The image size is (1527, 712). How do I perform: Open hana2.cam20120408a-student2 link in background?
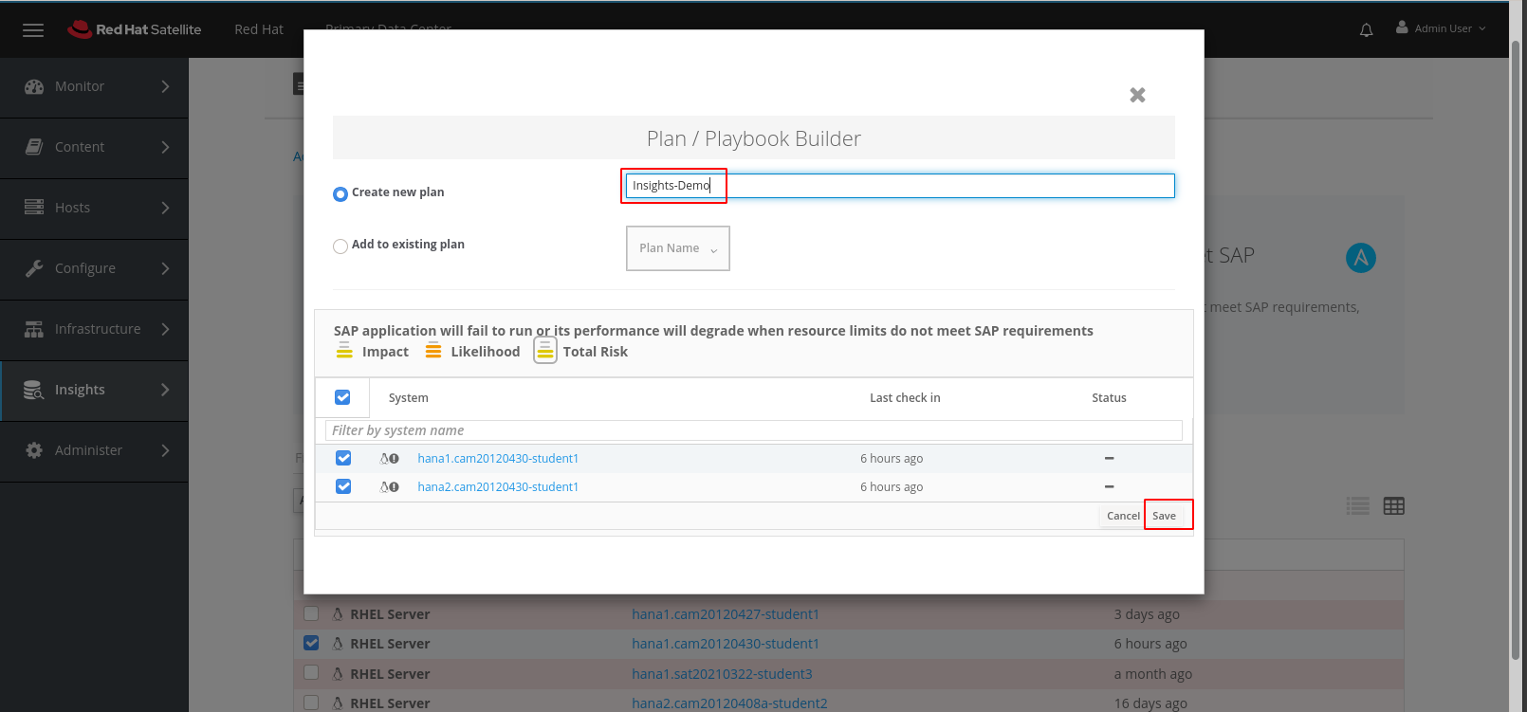[x=729, y=703]
